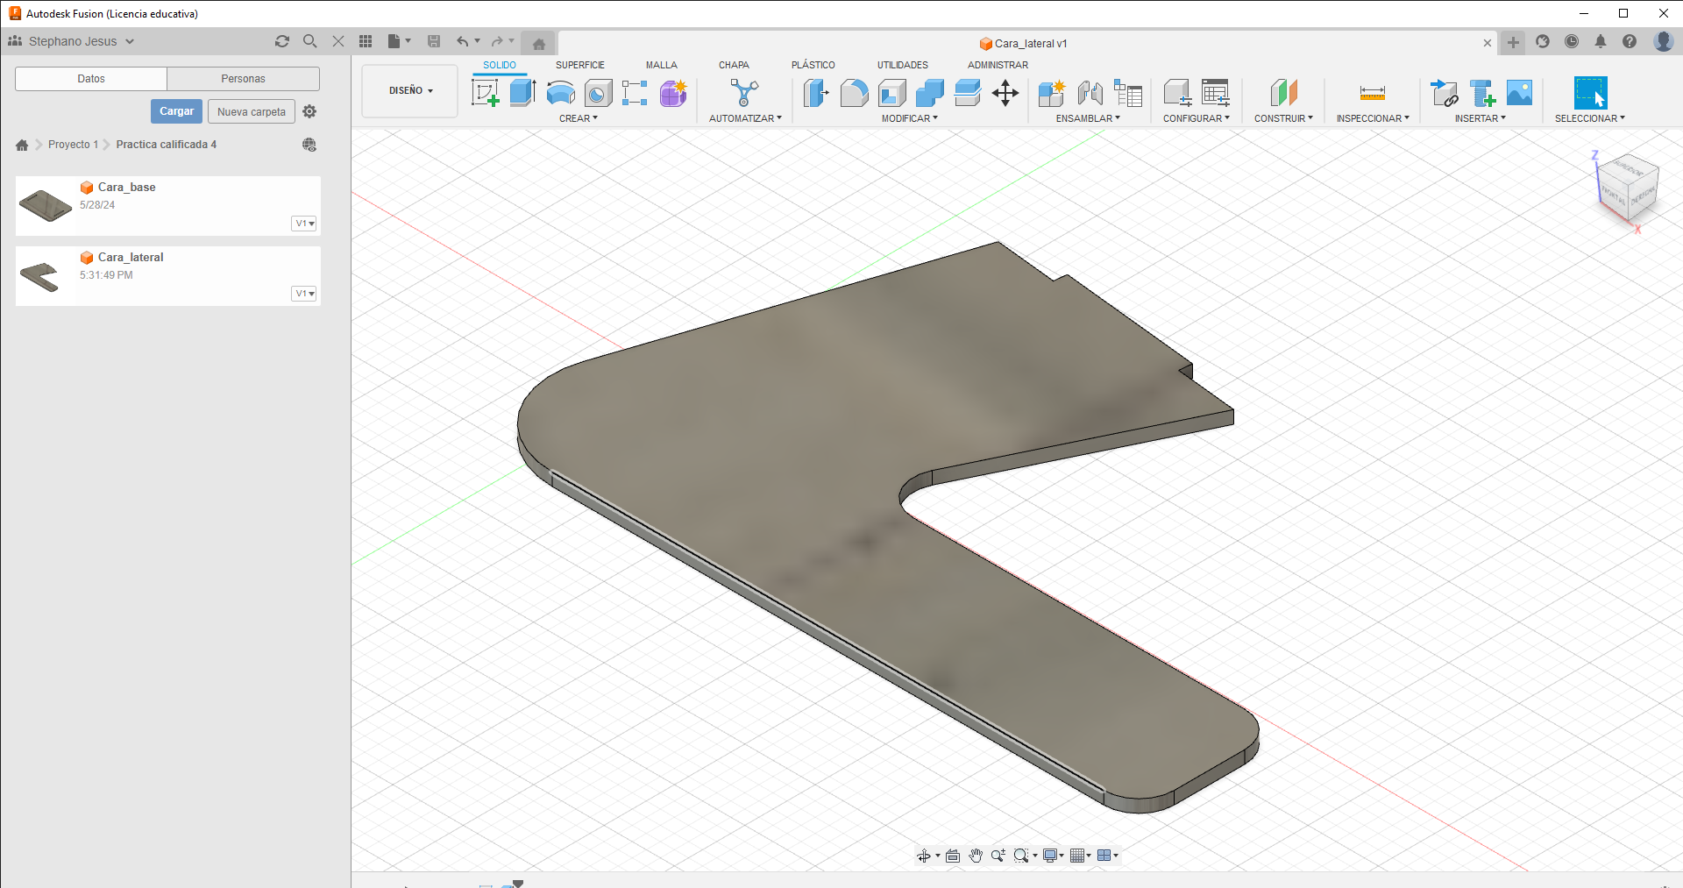Select the Hole tool

(x=599, y=93)
